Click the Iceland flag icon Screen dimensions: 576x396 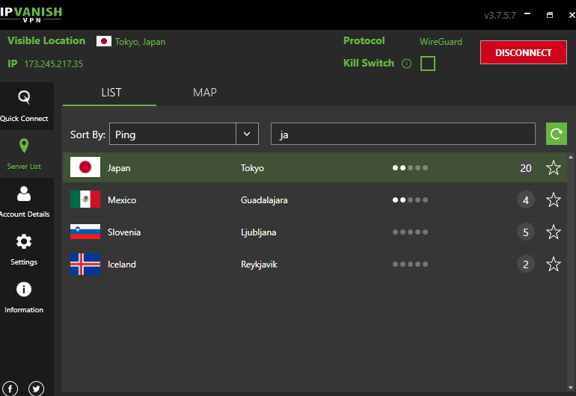85,264
